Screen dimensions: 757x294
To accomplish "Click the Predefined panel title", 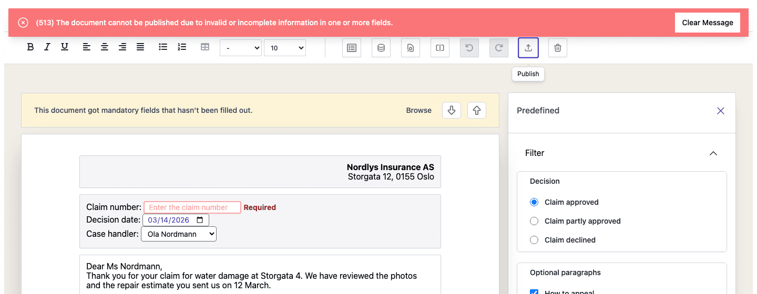I will [538, 111].
